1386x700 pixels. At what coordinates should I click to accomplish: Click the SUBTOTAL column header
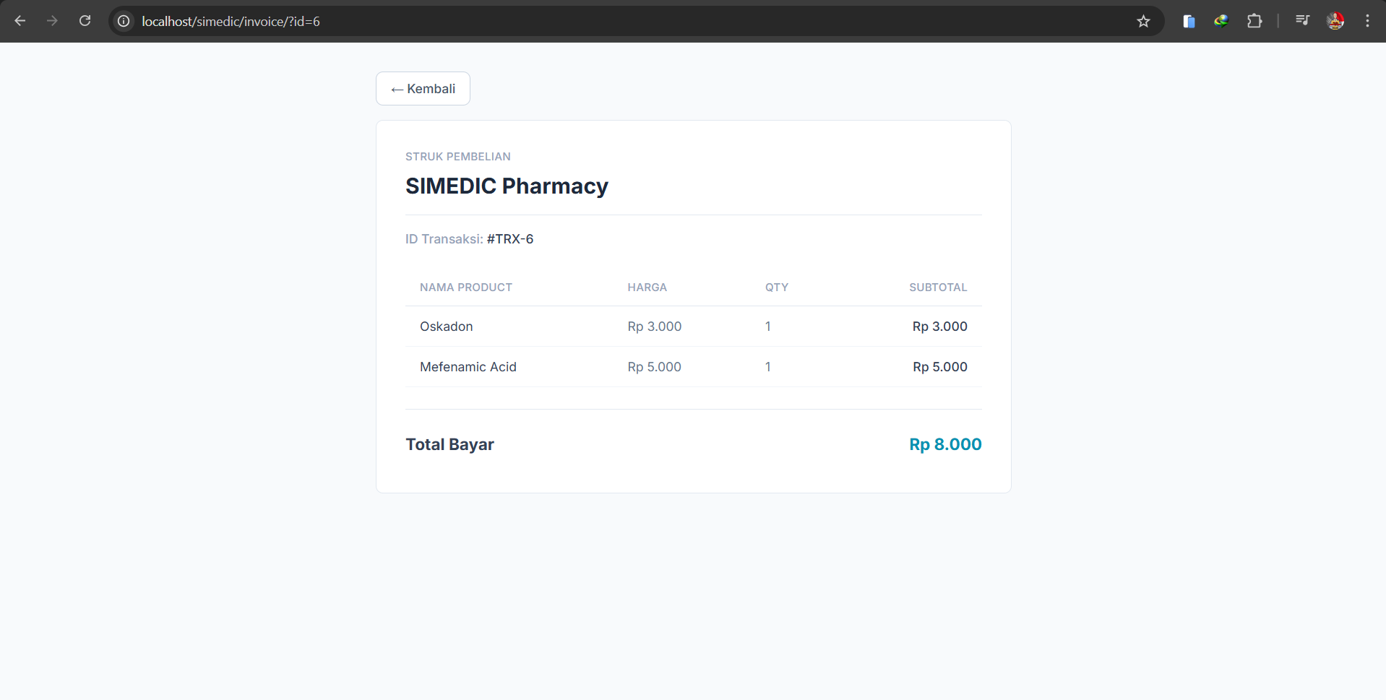[x=938, y=288]
